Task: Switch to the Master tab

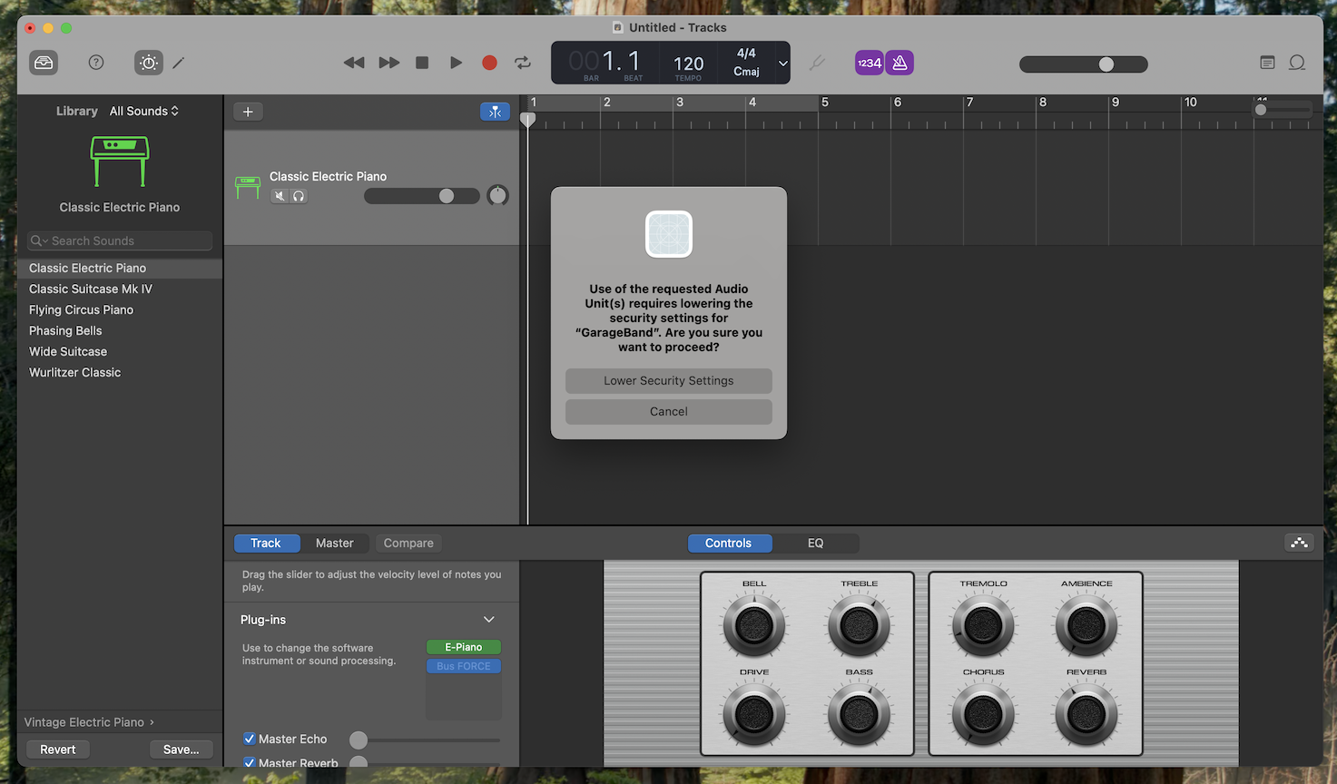Action: 335,544
